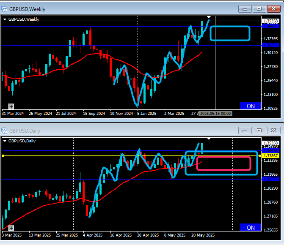Image resolution: width=284 pixels, height=245 pixels.
Task: Click the 1.20825 price on Weekly scale
Action: (270, 108)
